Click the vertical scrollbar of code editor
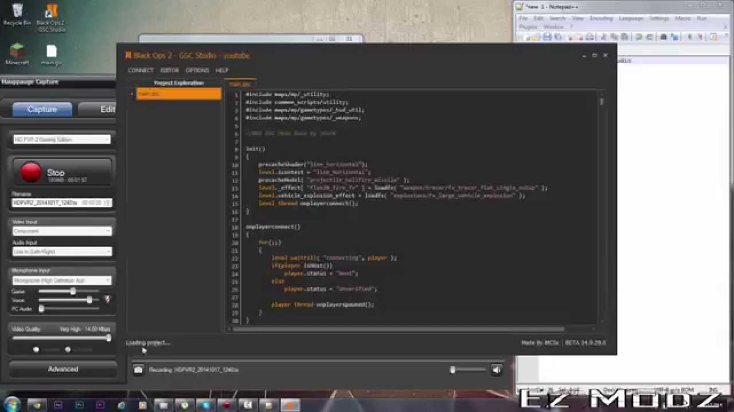Image resolution: width=734 pixels, height=412 pixels. [x=602, y=102]
